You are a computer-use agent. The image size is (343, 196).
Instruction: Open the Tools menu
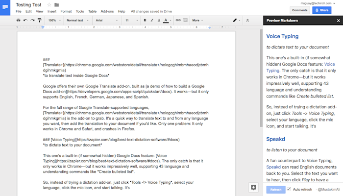click(x=80, y=11)
